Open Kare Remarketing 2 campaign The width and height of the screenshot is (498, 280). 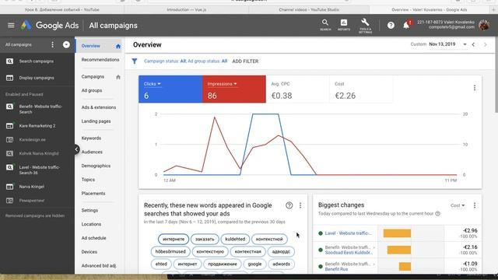click(x=37, y=126)
